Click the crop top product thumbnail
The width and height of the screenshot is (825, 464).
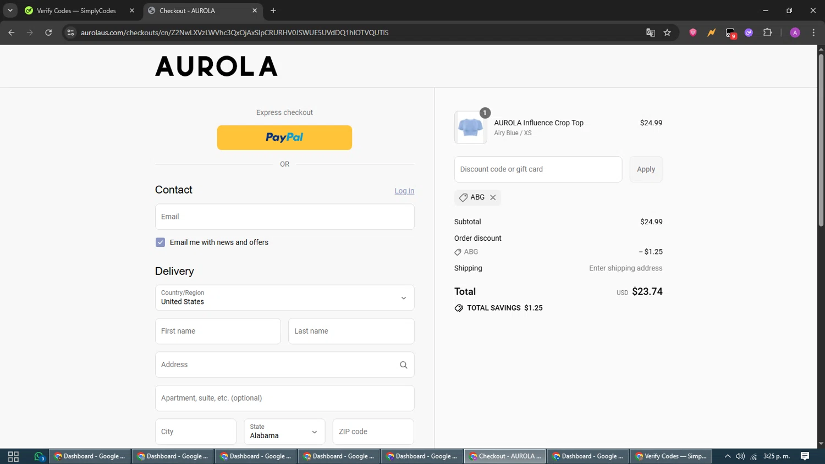tap(470, 128)
